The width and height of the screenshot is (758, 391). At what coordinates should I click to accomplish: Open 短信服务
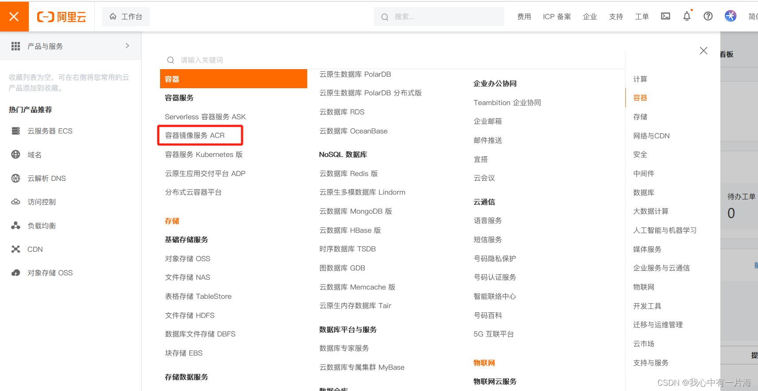(x=488, y=239)
